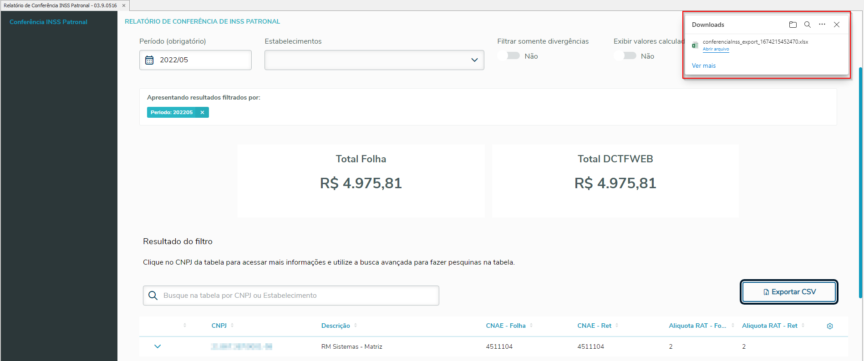Click the calendar icon in Período field

[x=149, y=60]
